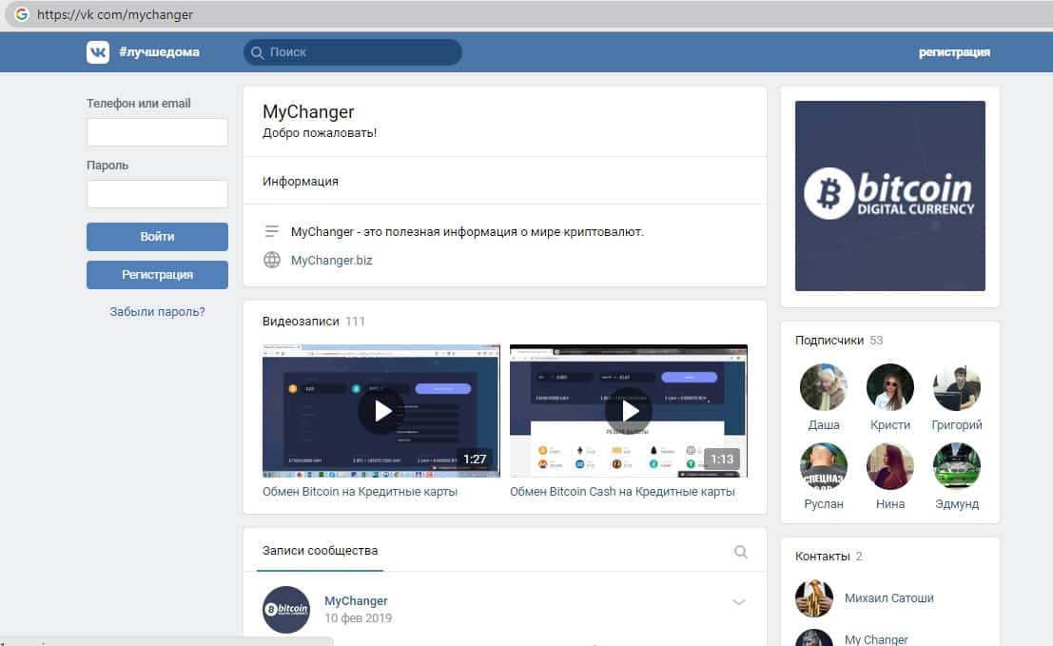This screenshot has height=646, width=1053.
Task: Open Обмен Bitcoin на Кредитные карты title
Action: pos(360,492)
